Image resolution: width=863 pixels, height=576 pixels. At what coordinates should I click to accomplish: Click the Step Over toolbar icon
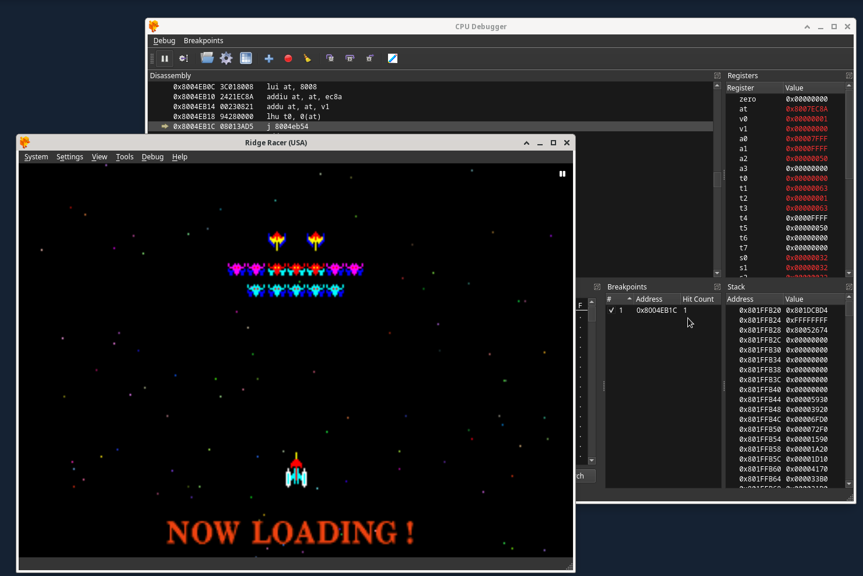[x=350, y=58]
